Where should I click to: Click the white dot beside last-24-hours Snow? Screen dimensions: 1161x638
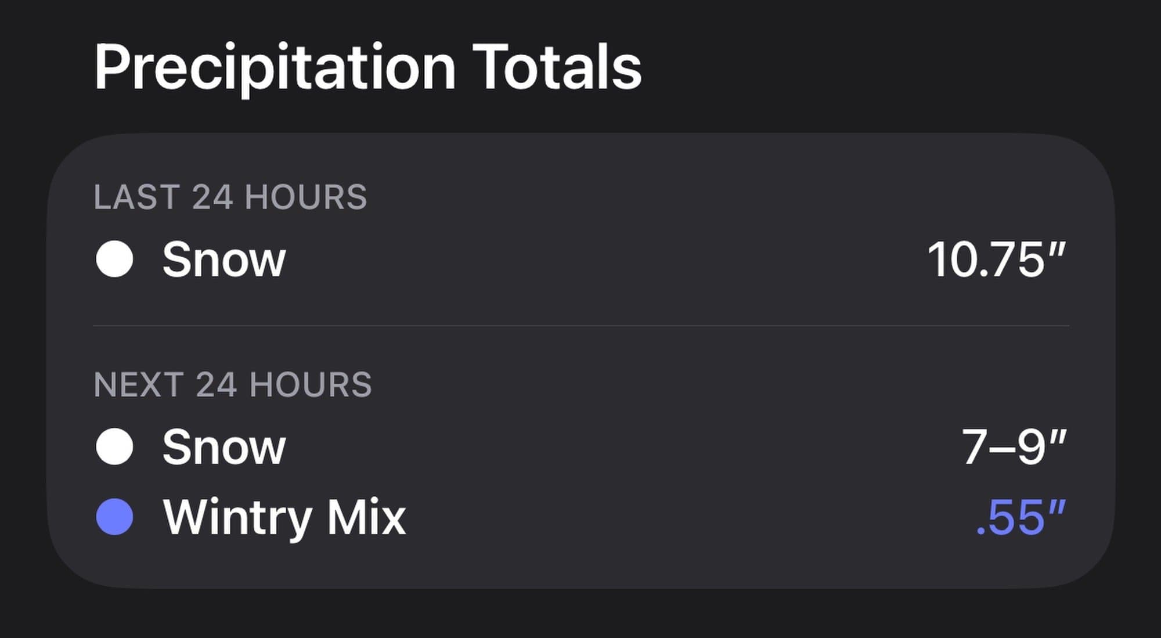point(114,259)
